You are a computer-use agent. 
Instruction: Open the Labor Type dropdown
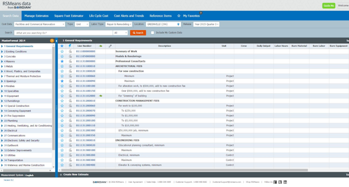tap(119, 24)
